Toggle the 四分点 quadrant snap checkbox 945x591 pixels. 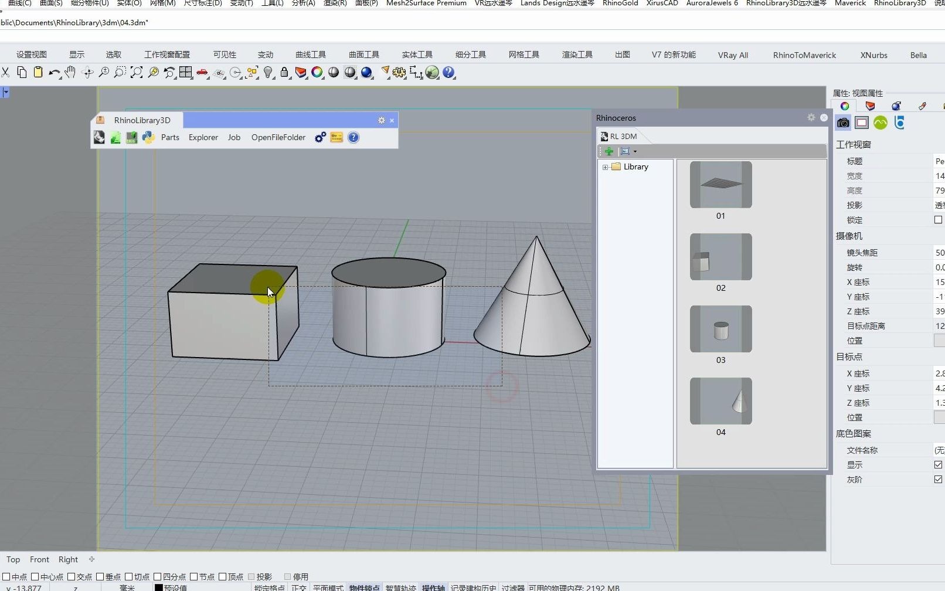[158, 577]
